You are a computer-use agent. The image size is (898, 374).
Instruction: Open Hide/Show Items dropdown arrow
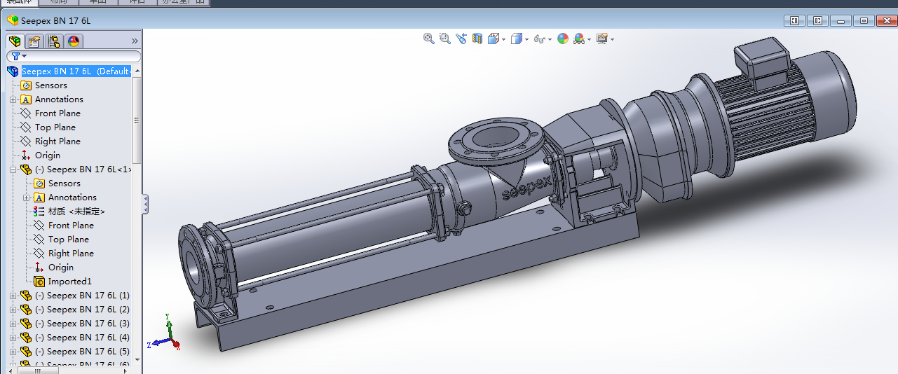pyautogui.click(x=550, y=39)
